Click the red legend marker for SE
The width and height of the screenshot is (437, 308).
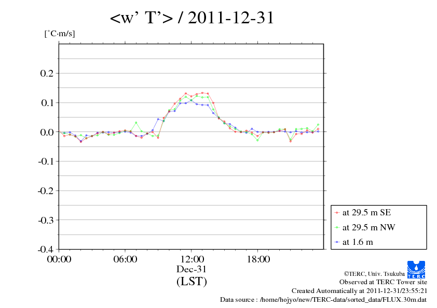337,213
